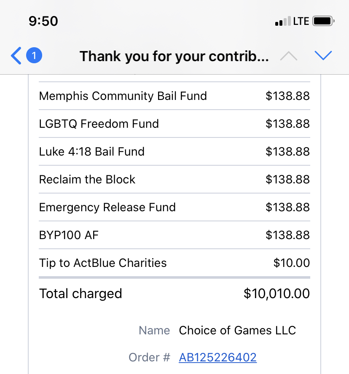The image size is (349, 374).
Task: Tap the back chevron arrow
Action: [16, 56]
